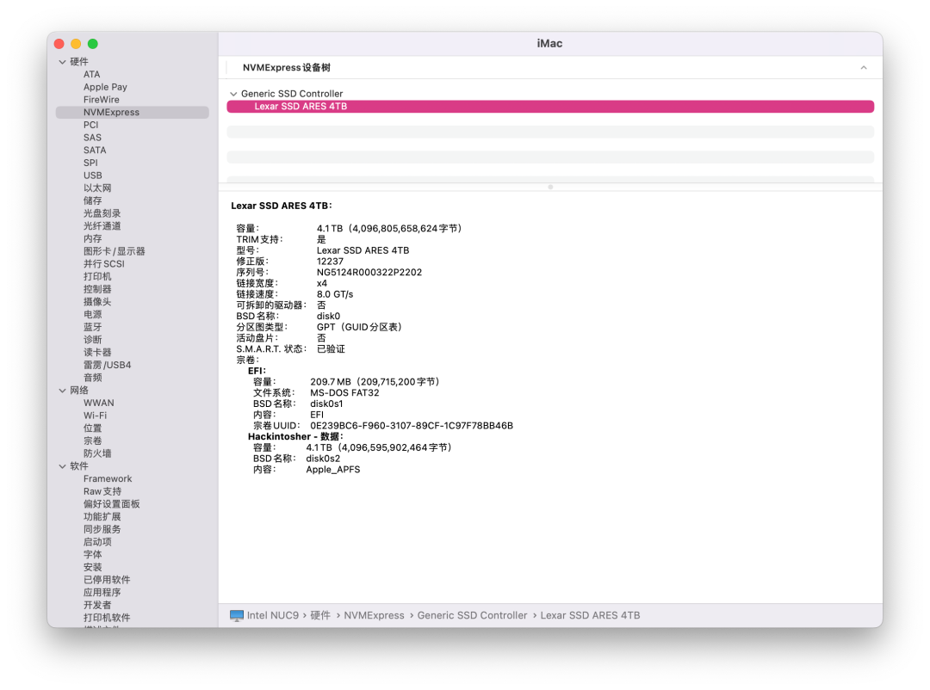Show 内存 information
930x690 pixels.
[92, 238]
